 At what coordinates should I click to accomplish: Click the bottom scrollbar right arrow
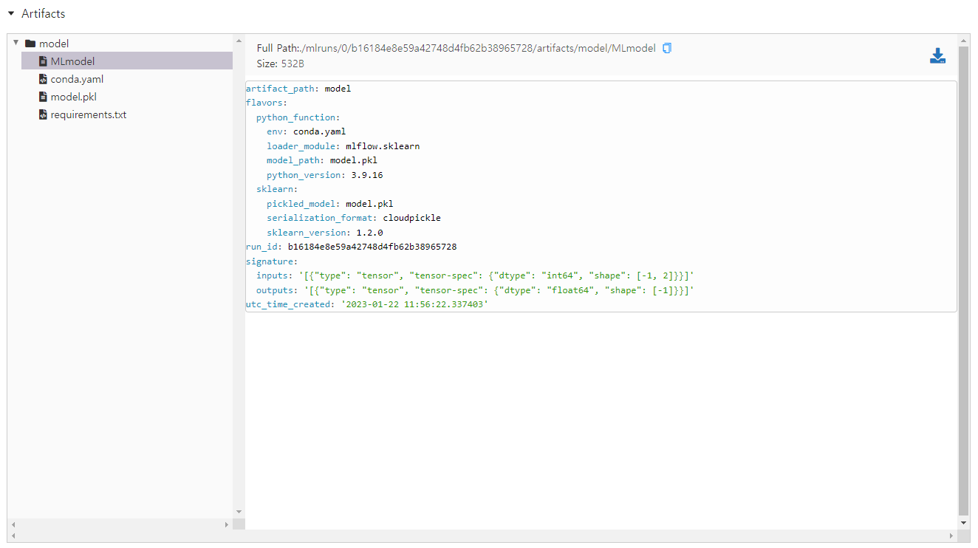(x=951, y=535)
